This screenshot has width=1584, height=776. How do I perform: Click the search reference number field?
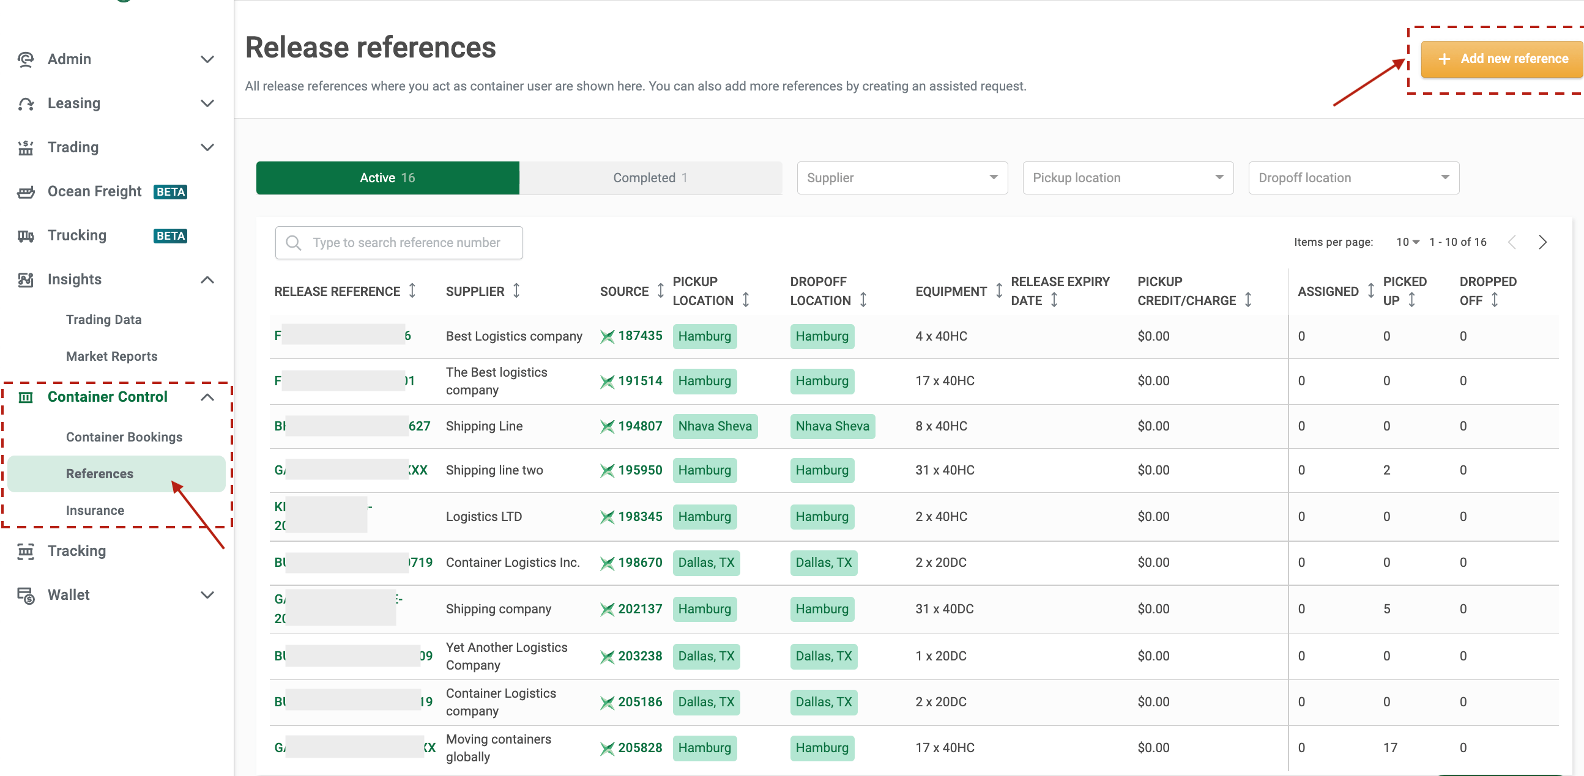pyautogui.click(x=399, y=242)
